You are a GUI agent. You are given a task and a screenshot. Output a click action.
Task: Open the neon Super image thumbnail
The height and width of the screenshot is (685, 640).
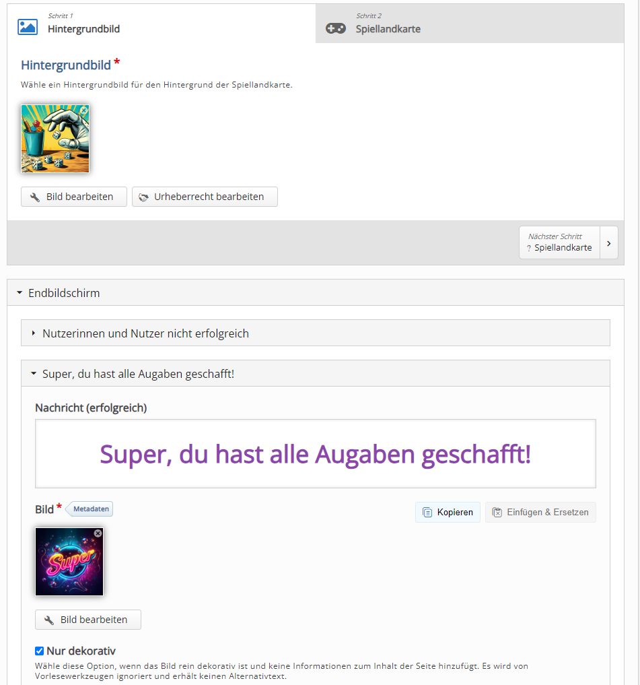click(69, 561)
